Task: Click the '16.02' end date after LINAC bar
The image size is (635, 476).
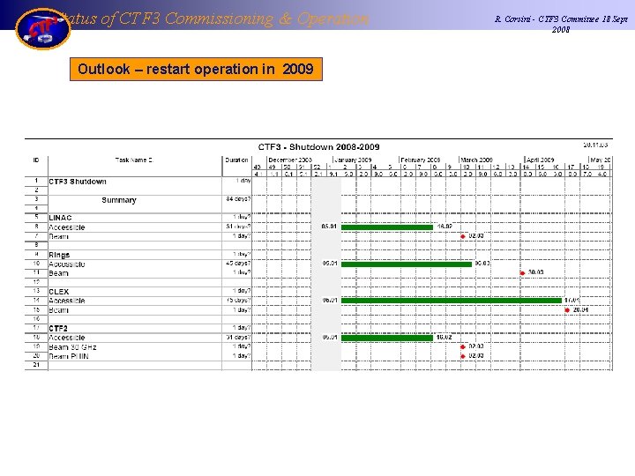Action: coord(444,227)
